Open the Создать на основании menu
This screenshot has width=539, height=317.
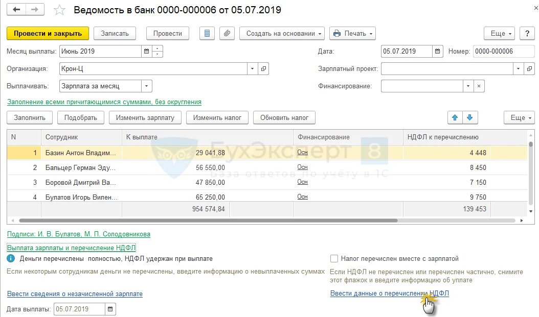click(x=282, y=33)
